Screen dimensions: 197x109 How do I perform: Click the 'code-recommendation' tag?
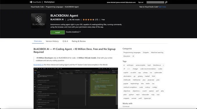point(148,69)
